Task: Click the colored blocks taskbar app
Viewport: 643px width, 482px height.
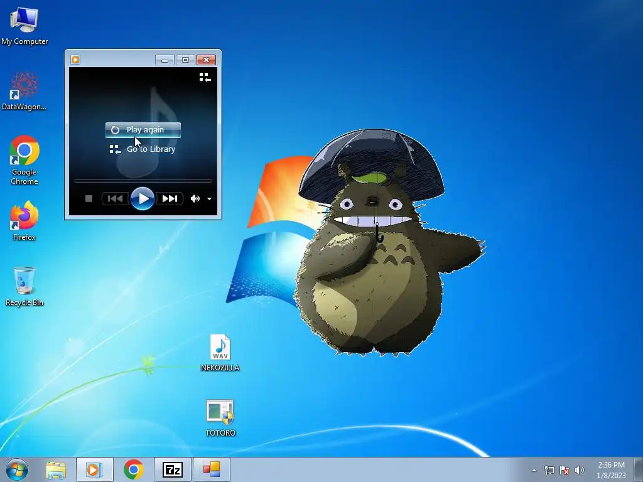Action: (211, 469)
